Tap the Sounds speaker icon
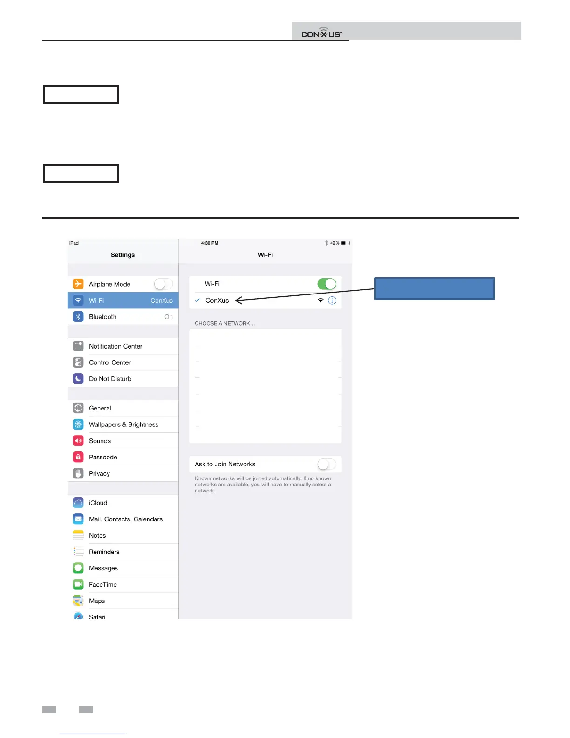This screenshot has width=570, height=738. 78,441
